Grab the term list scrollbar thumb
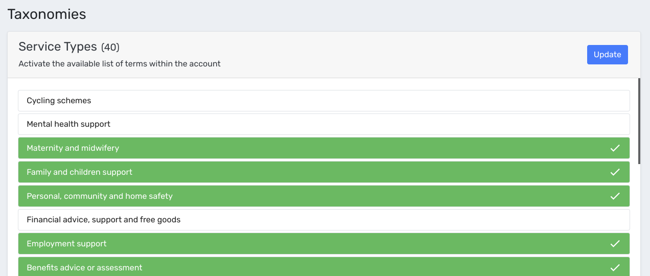650x276 pixels. (x=639, y=121)
